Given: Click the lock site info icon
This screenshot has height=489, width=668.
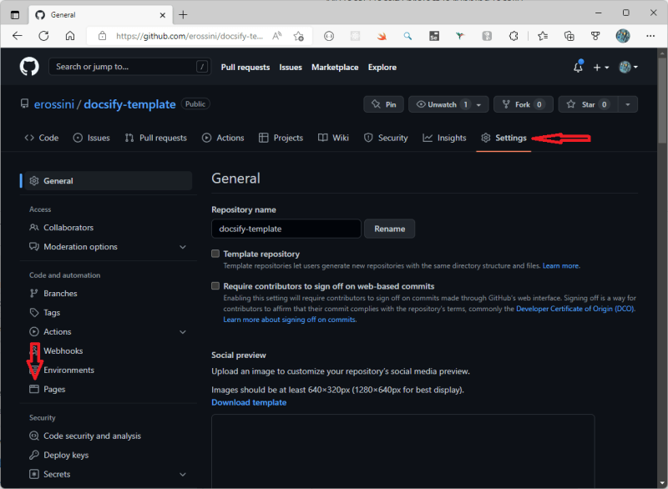Looking at the screenshot, I should (x=102, y=36).
